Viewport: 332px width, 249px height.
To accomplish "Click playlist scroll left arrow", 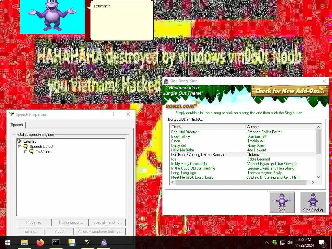I will 172,182.
